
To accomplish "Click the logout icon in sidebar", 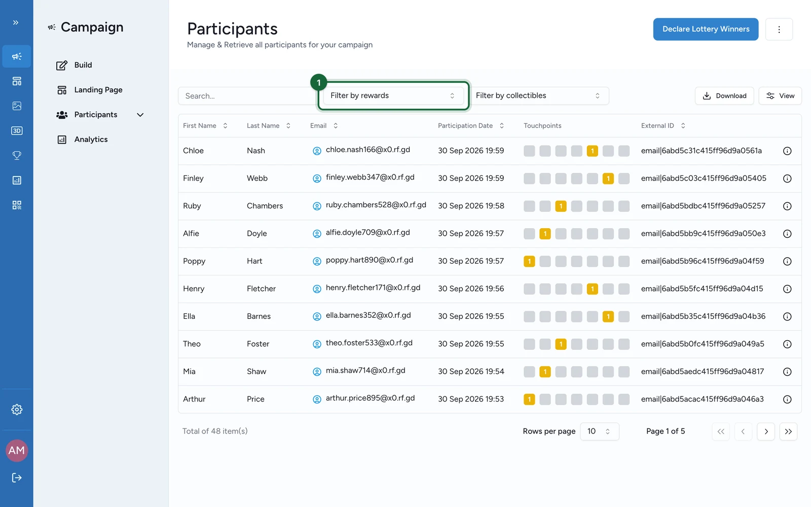I will pyautogui.click(x=17, y=478).
